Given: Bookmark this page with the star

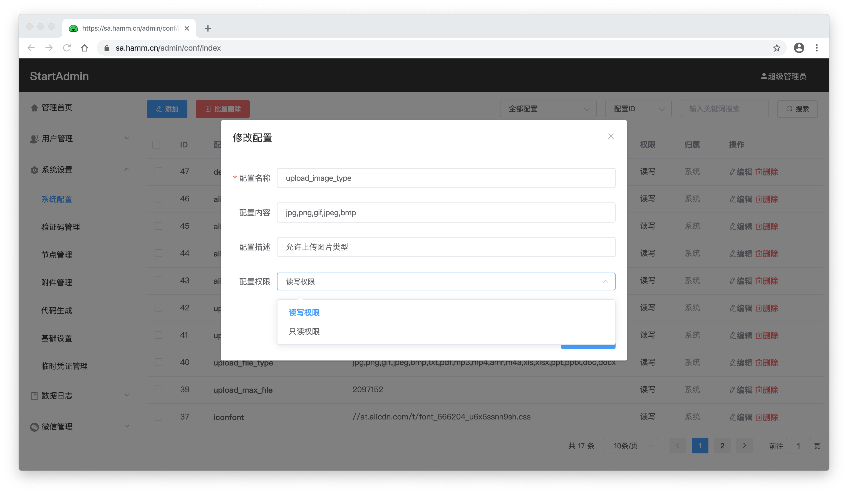Looking at the screenshot, I should [x=777, y=48].
